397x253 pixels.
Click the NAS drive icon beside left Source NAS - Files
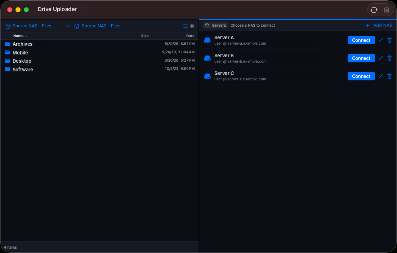click(8, 26)
